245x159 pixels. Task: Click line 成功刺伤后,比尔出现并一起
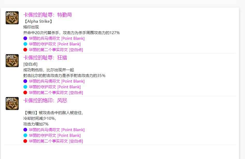pyautogui.click(x=48, y=70)
